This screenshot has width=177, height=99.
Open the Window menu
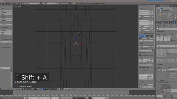(14, 4)
